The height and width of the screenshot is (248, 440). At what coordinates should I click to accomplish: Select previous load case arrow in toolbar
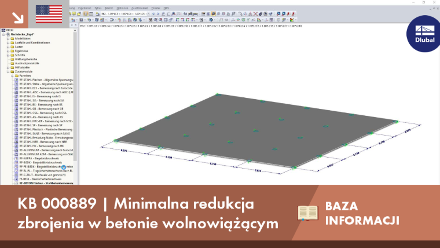click(153, 14)
